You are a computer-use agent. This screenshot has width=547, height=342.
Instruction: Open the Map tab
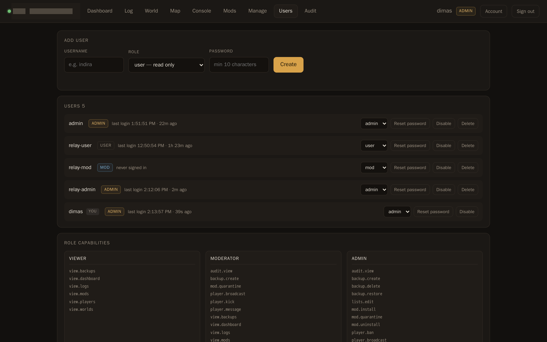point(175,11)
